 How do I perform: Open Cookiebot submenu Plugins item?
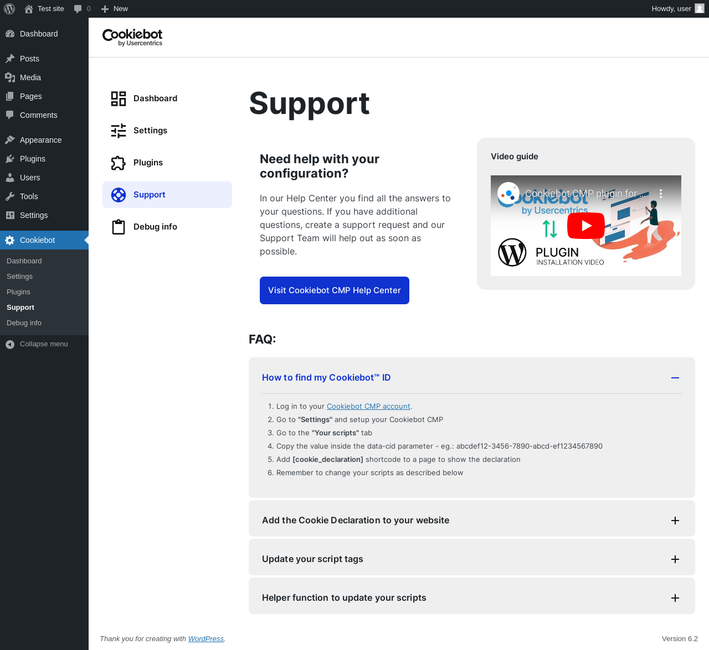pyautogui.click(x=19, y=292)
